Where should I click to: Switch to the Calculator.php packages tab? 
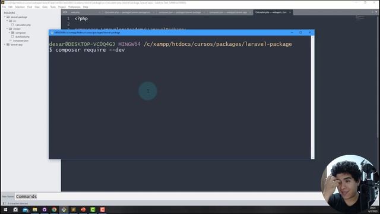coord(128,12)
